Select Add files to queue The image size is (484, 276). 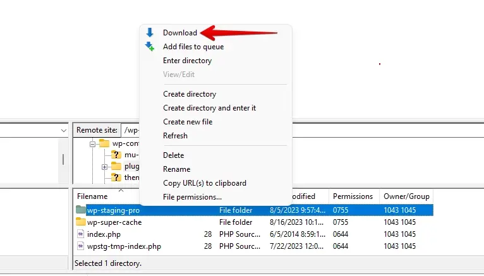click(x=193, y=47)
